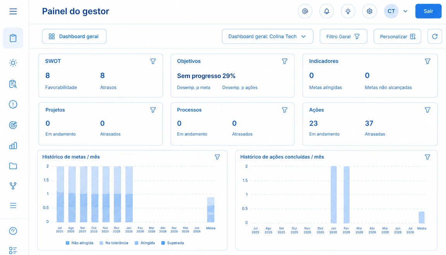Viewport: 446px width, 255px height.
Task: Open the settings gear icon
Action: (x=369, y=11)
